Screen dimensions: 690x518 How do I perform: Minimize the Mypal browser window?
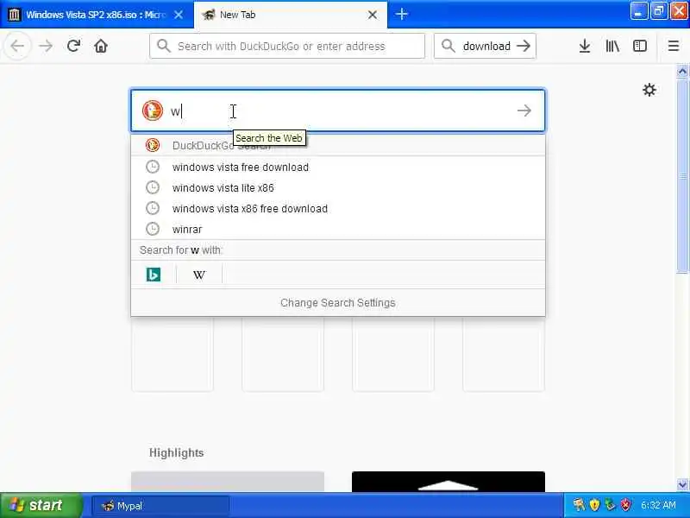coord(638,11)
